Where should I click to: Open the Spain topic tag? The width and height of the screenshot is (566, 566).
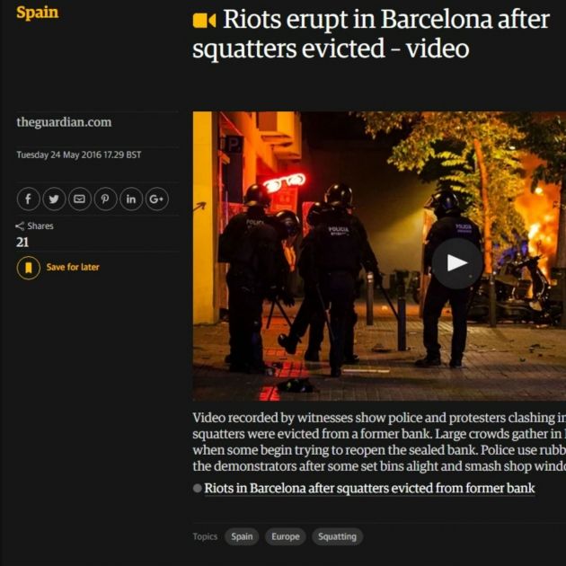pos(242,536)
